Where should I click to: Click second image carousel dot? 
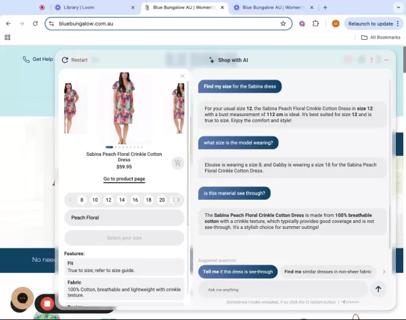click(x=116, y=147)
